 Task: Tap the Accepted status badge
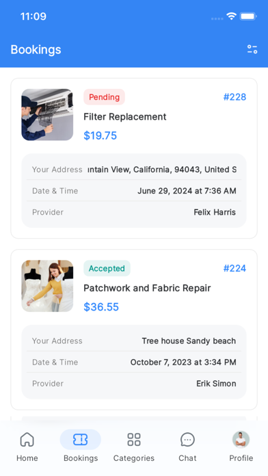(107, 268)
